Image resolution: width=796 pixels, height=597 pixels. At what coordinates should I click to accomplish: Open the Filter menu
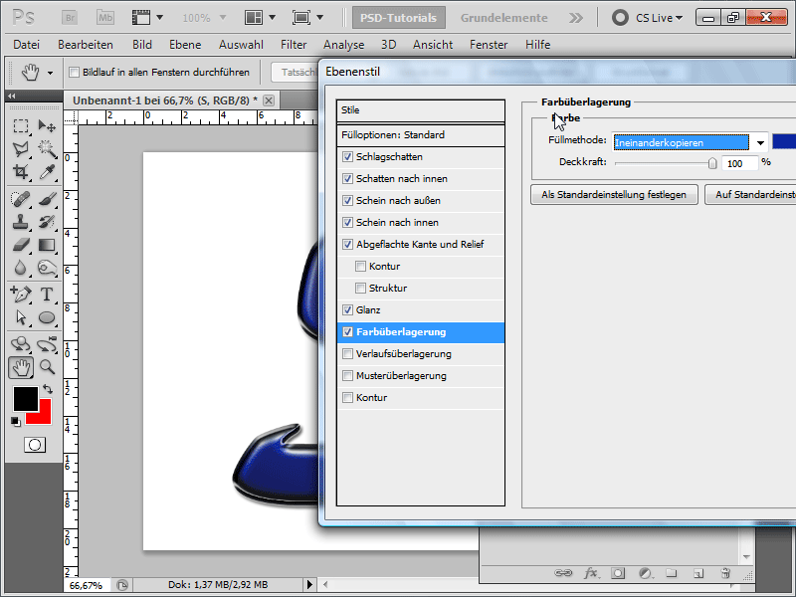(x=294, y=45)
